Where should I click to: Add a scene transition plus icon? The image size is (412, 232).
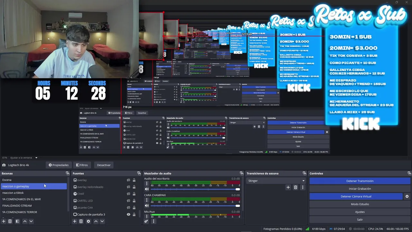coord(288,187)
